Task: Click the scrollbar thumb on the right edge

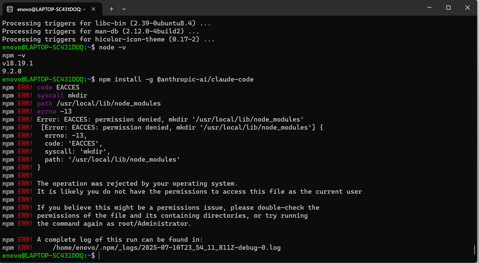Action: click(475, 250)
